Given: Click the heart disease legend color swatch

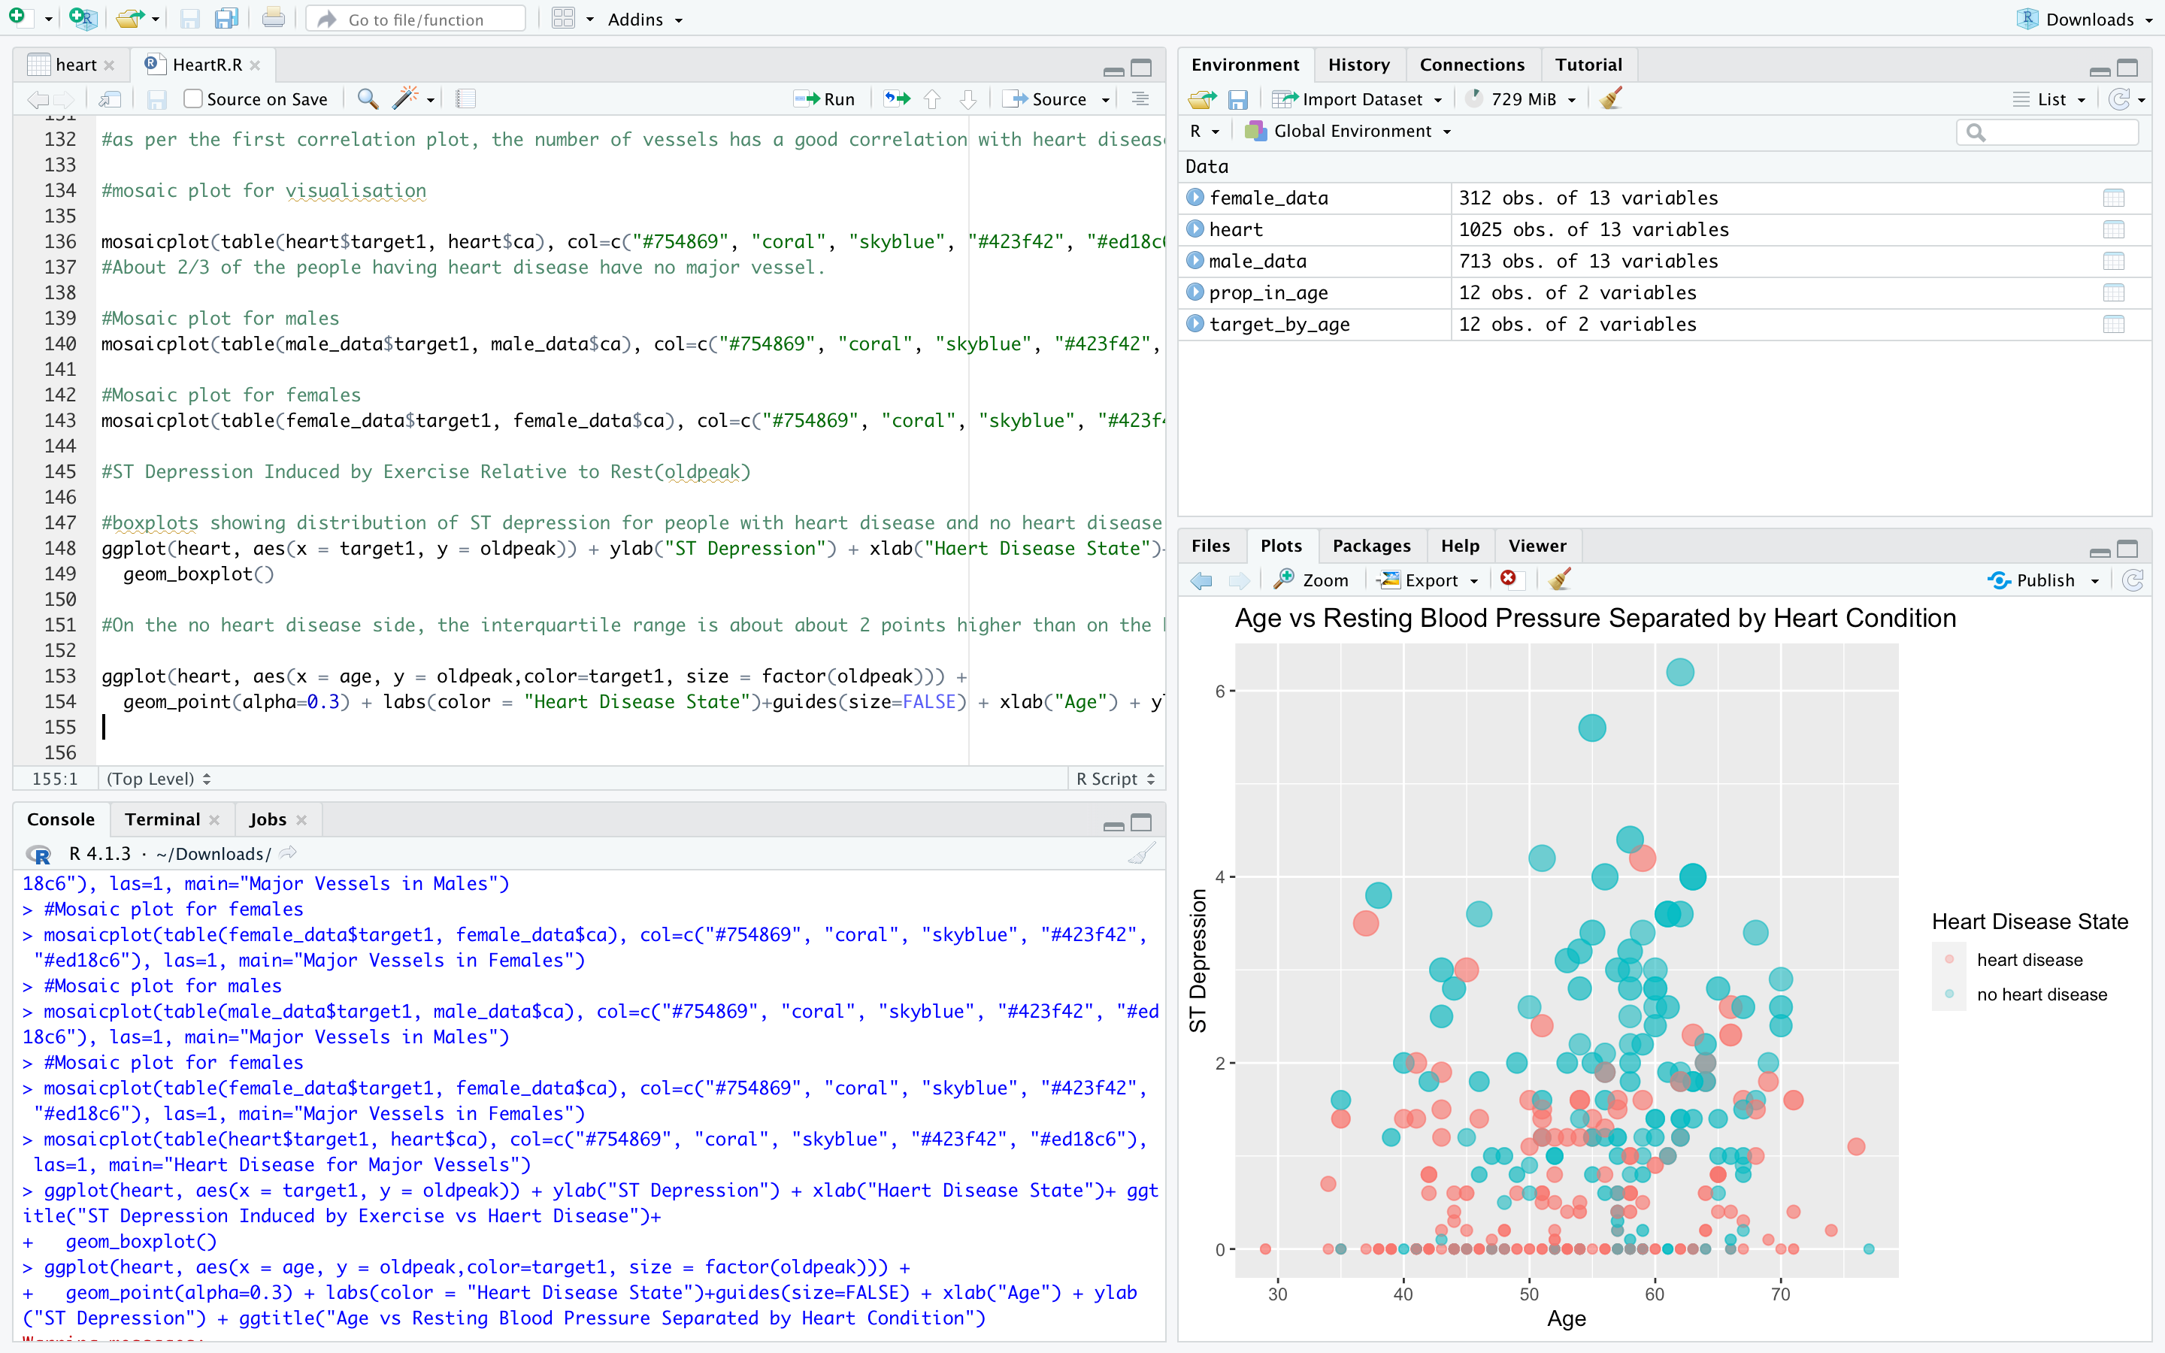Looking at the screenshot, I should click(x=1949, y=959).
